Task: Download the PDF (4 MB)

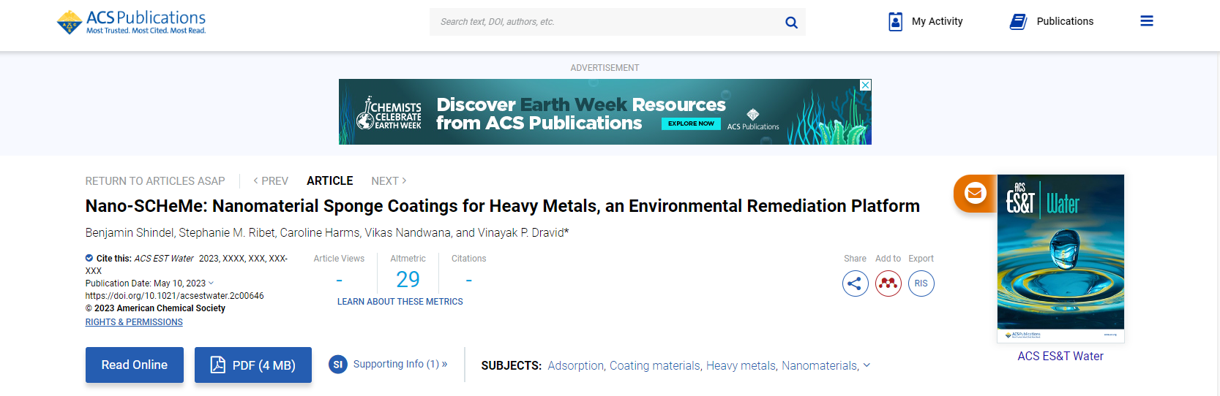Action: [253, 365]
